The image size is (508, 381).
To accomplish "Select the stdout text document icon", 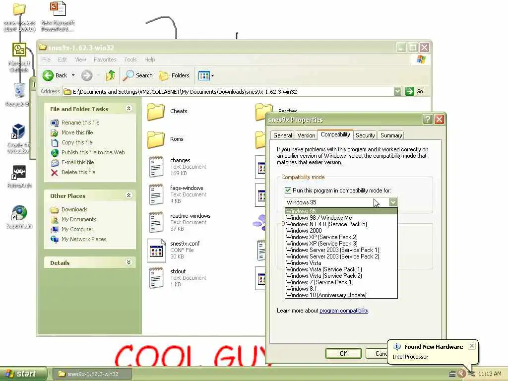I will [156, 278].
